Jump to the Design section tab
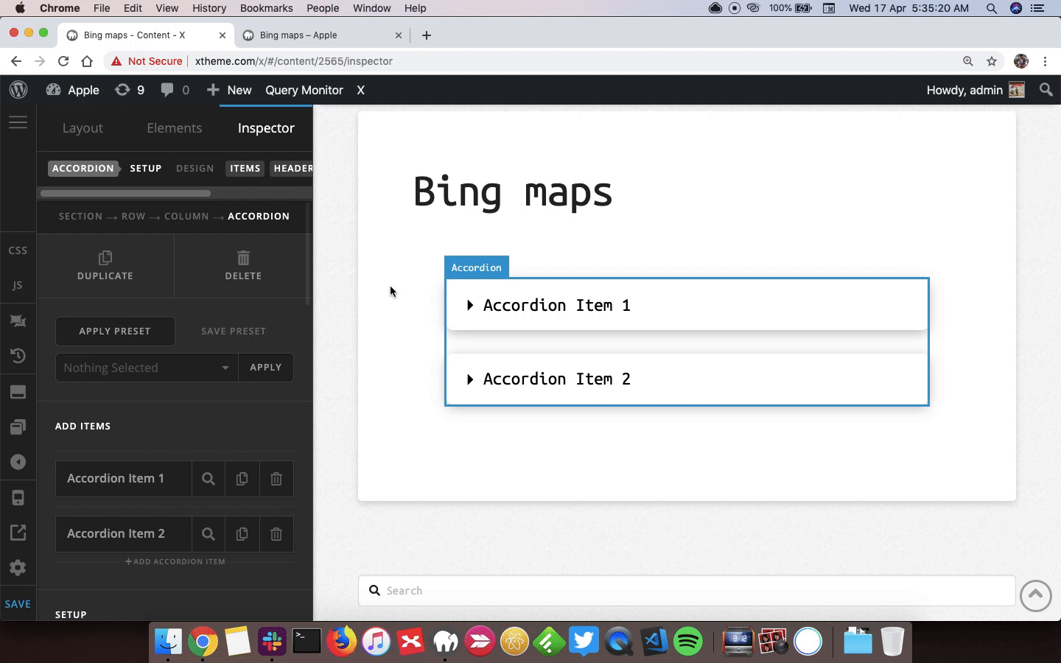Image resolution: width=1061 pixels, height=663 pixels. [195, 169]
